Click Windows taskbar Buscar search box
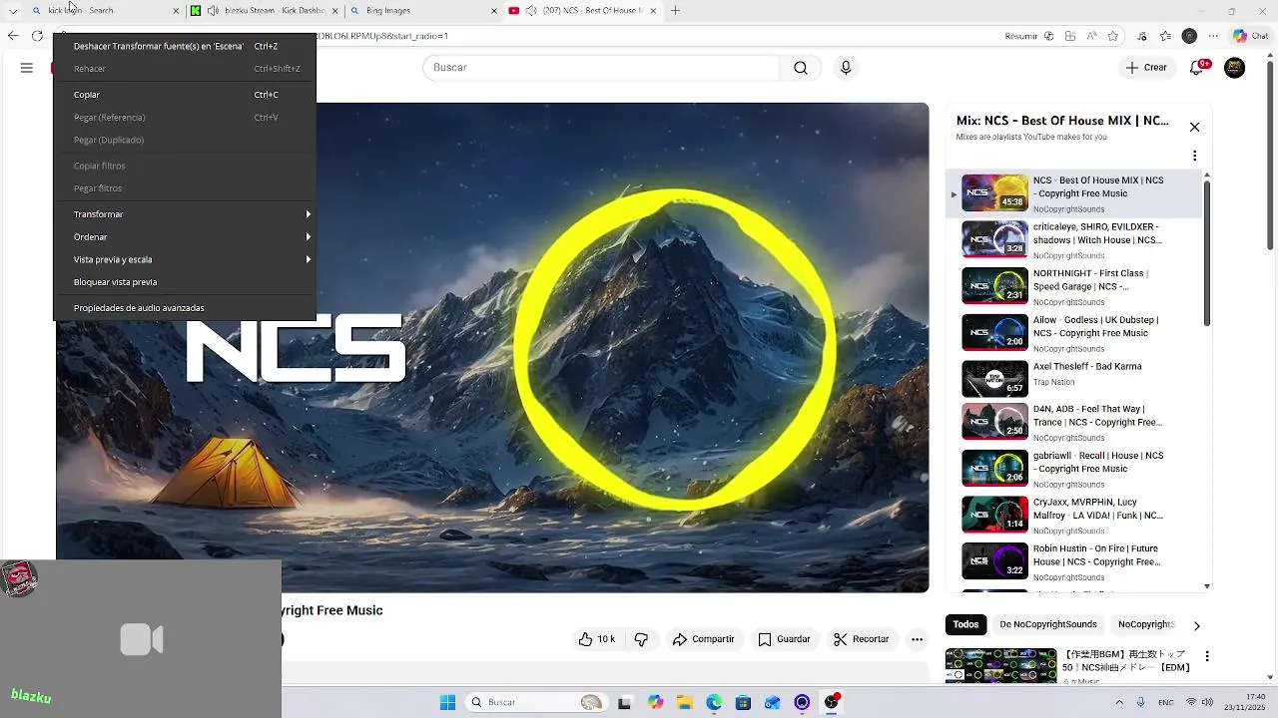The width and height of the screenshot is (1278, 718). pyautogui.click(x=536, y=702)
